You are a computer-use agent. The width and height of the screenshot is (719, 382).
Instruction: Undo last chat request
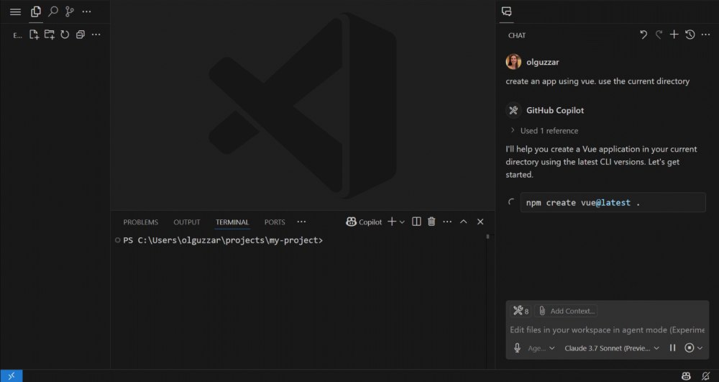[x=644, y=35]
